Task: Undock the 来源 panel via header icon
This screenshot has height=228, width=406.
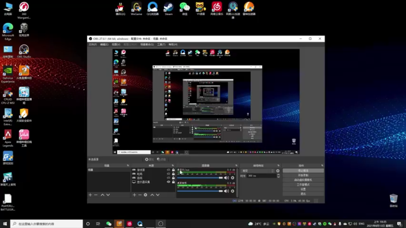Action: 173,166
